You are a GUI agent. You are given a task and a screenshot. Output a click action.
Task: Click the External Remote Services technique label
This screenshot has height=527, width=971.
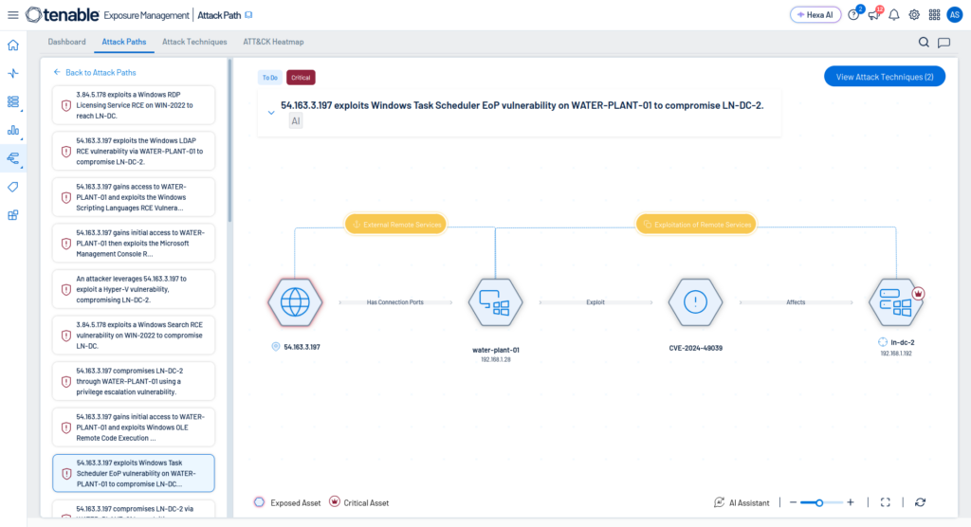395,225
